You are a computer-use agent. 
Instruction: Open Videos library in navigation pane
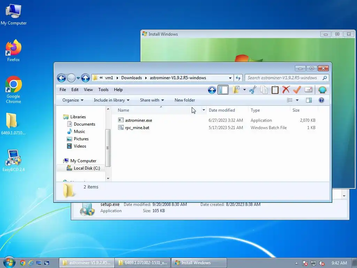[80, 146]
